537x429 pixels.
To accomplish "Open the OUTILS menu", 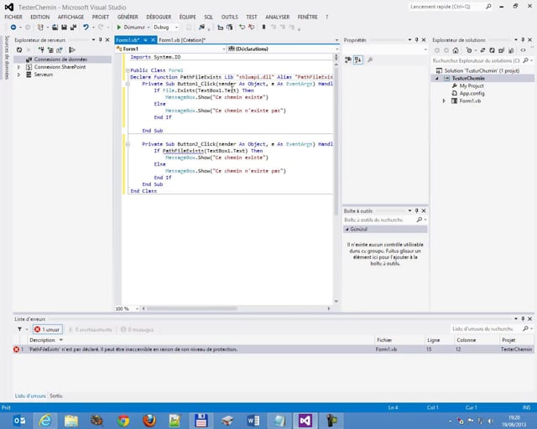I will (x=229, y=17).
